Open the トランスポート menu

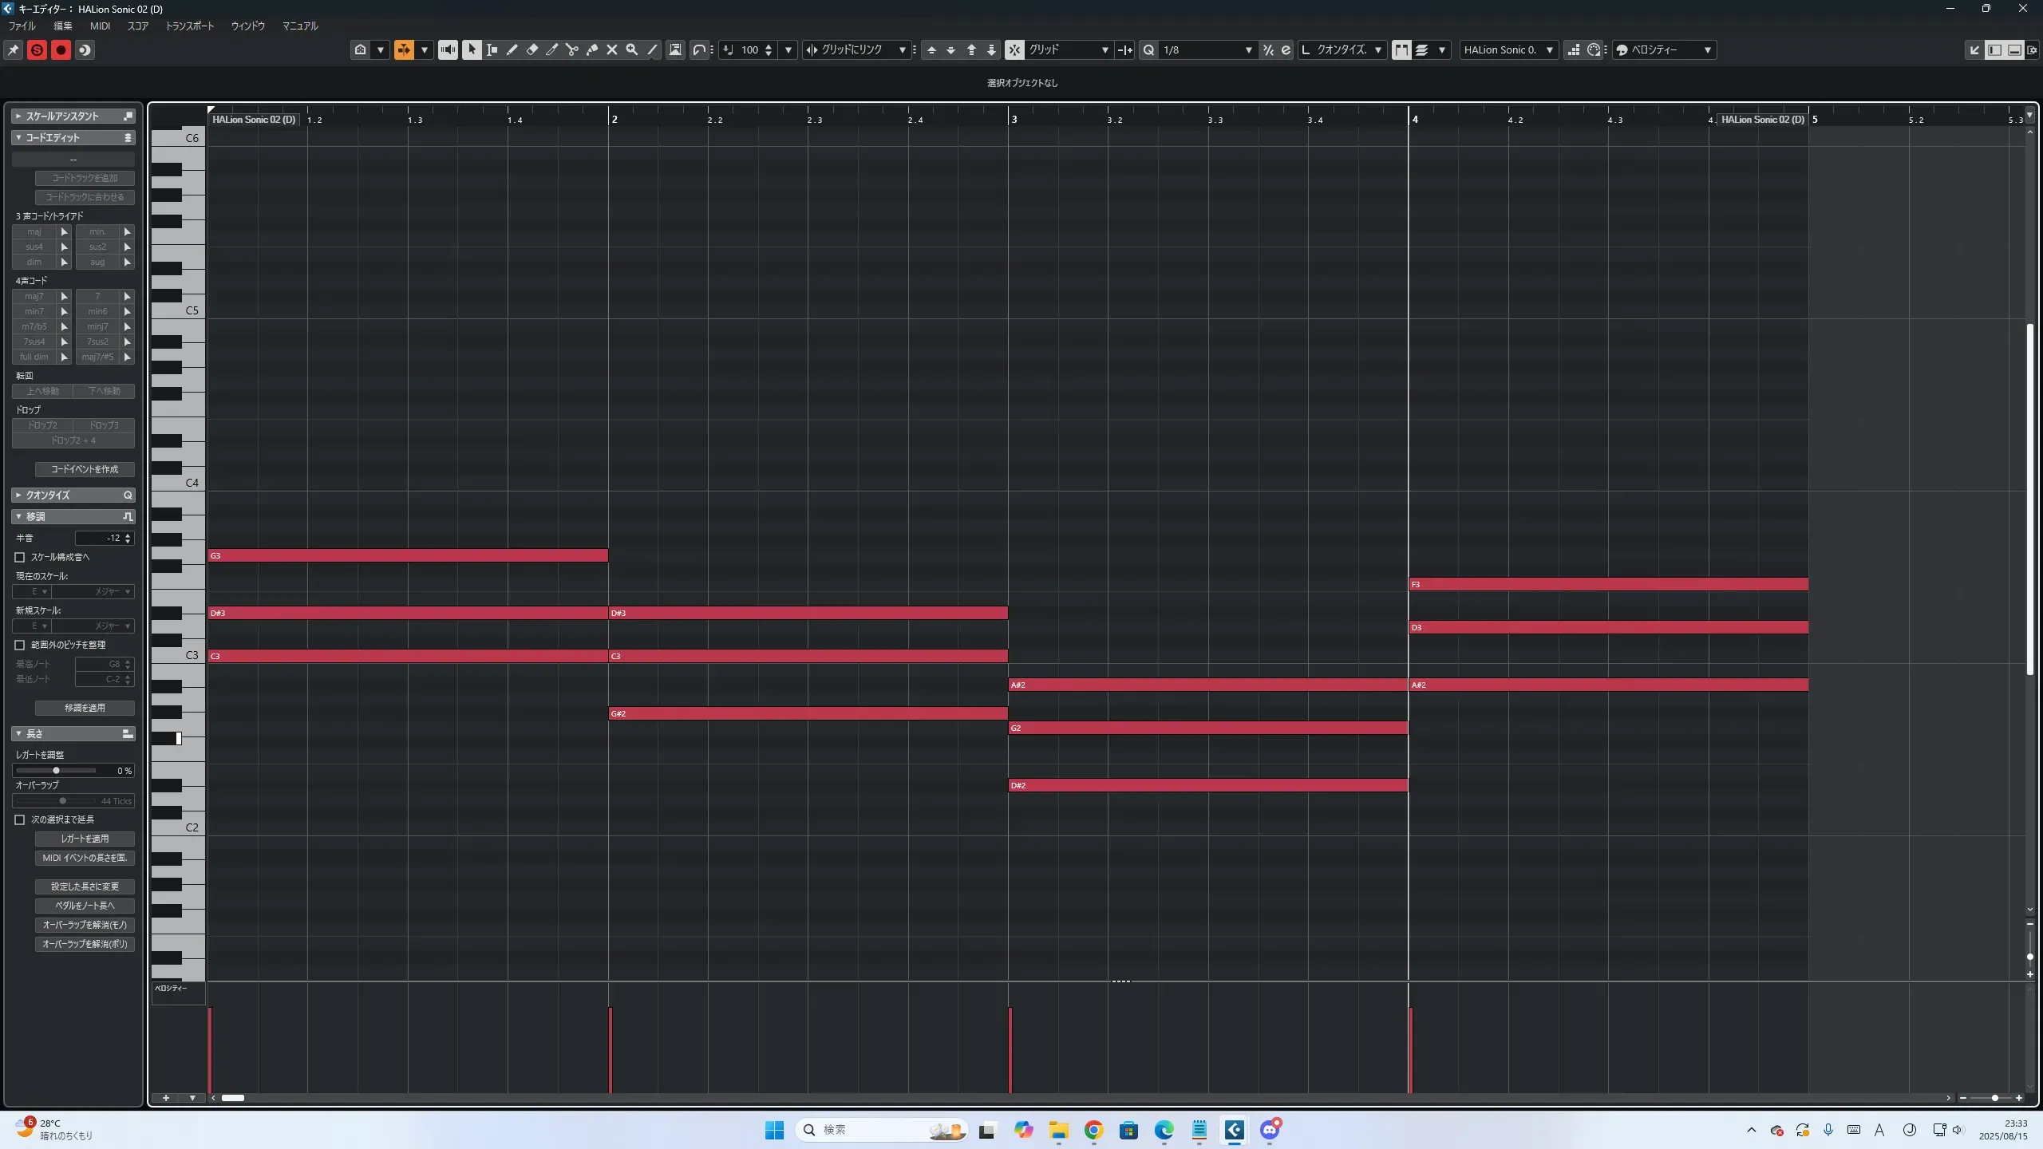189,26
